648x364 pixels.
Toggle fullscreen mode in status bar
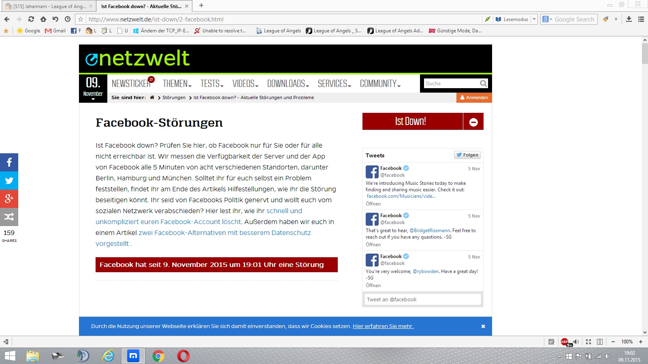click(588, 342)
